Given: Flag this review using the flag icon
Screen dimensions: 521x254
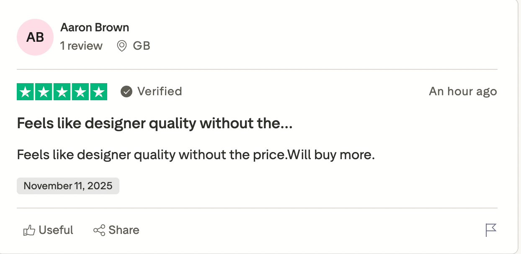Looking at the screenshot, I should point(491,230).
